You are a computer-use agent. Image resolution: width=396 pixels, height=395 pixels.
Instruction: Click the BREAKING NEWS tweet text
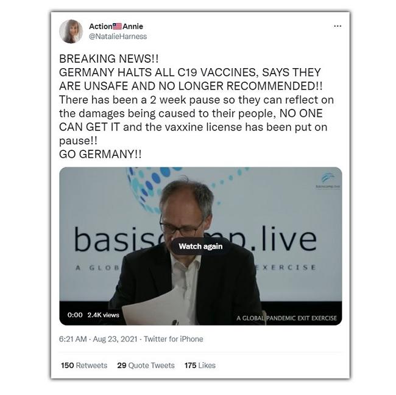point(109,58)
